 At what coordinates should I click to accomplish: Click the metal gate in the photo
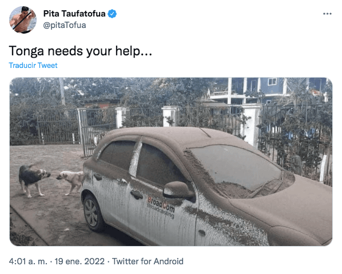coord(97,131)
